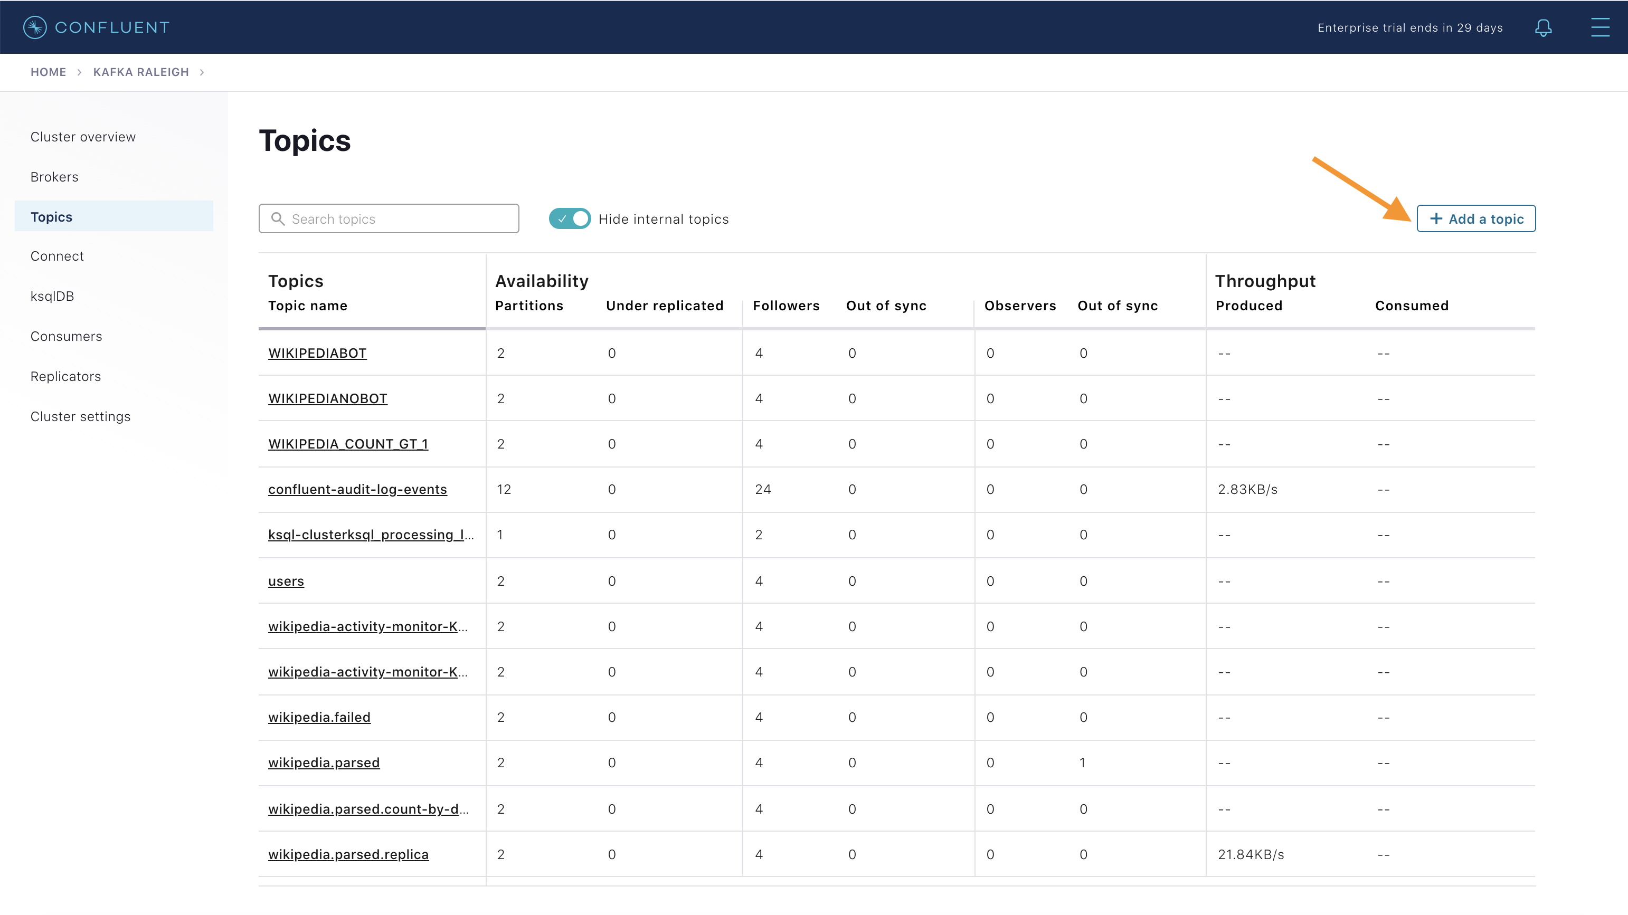Viewport: 1628px width, 915px height.
Task: Open wikipedia.parsed.replica topic
Action: pos(348,854)
